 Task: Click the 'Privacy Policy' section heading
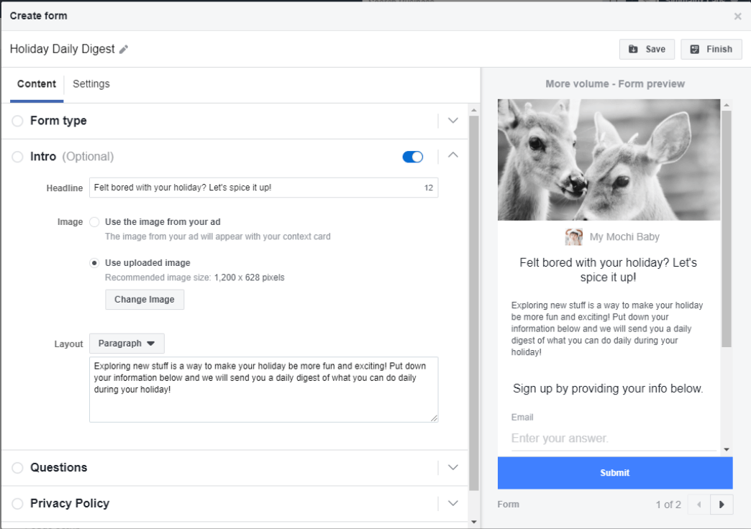coord(70,503)
